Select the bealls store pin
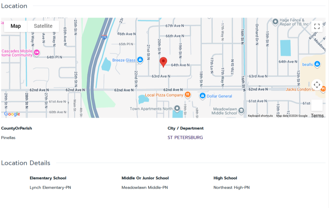This screenshot has width=329, height=208. (x=317, y=64)
